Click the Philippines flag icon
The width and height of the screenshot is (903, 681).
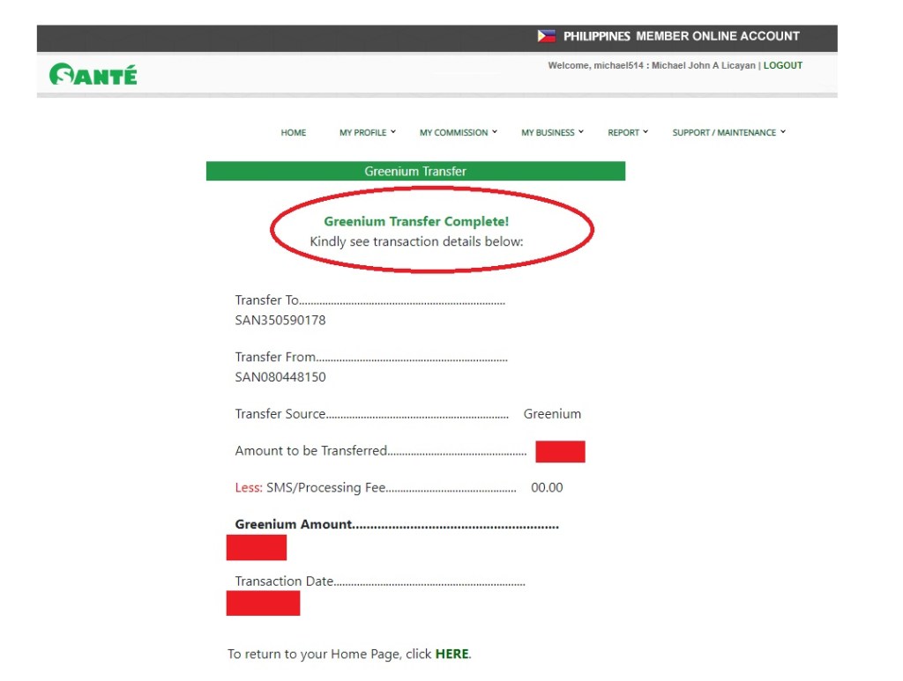pyautogui.click(x=547, y=36)
